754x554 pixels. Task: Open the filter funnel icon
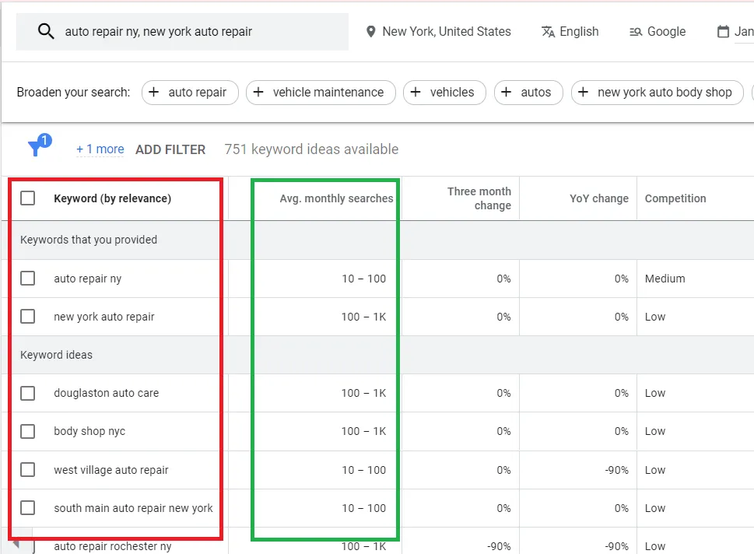pos(36,148)
